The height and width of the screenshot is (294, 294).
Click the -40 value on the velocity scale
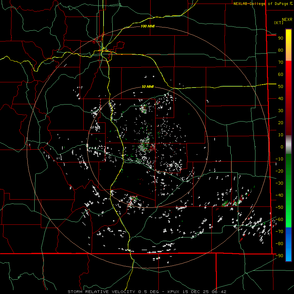click(x=279, y=195)
